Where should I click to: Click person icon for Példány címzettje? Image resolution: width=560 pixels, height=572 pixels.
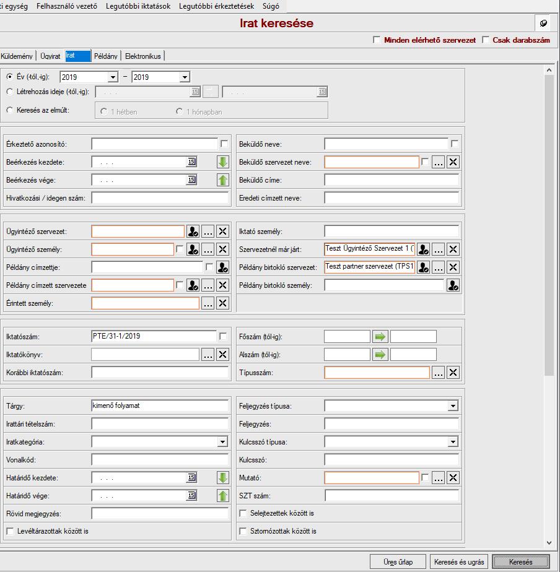222,267
